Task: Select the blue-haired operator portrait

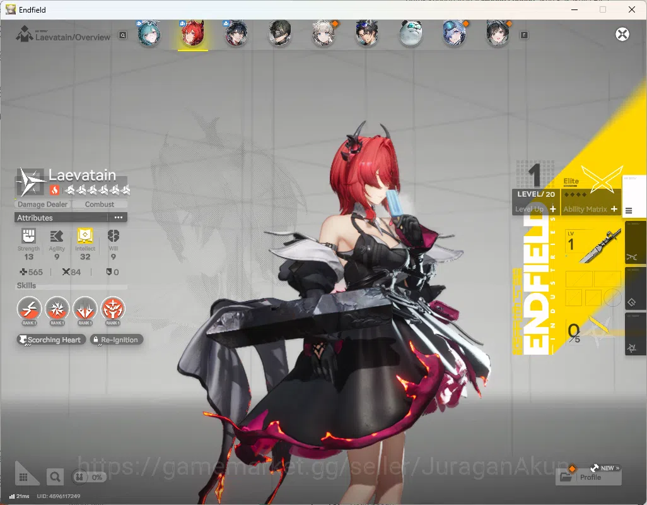Action: point(455,34)
